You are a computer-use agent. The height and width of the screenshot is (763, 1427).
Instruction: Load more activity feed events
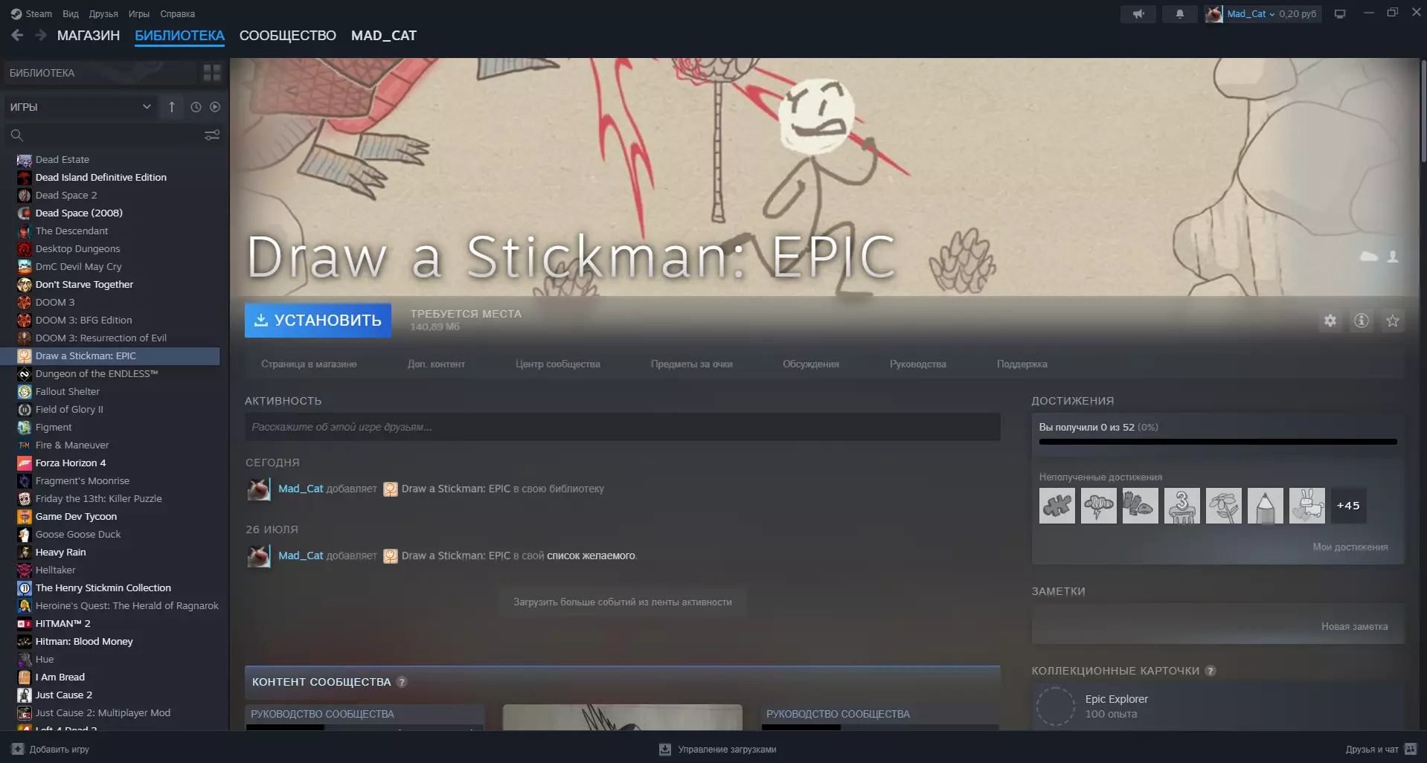pyautogui.click(x=623, y=602)
